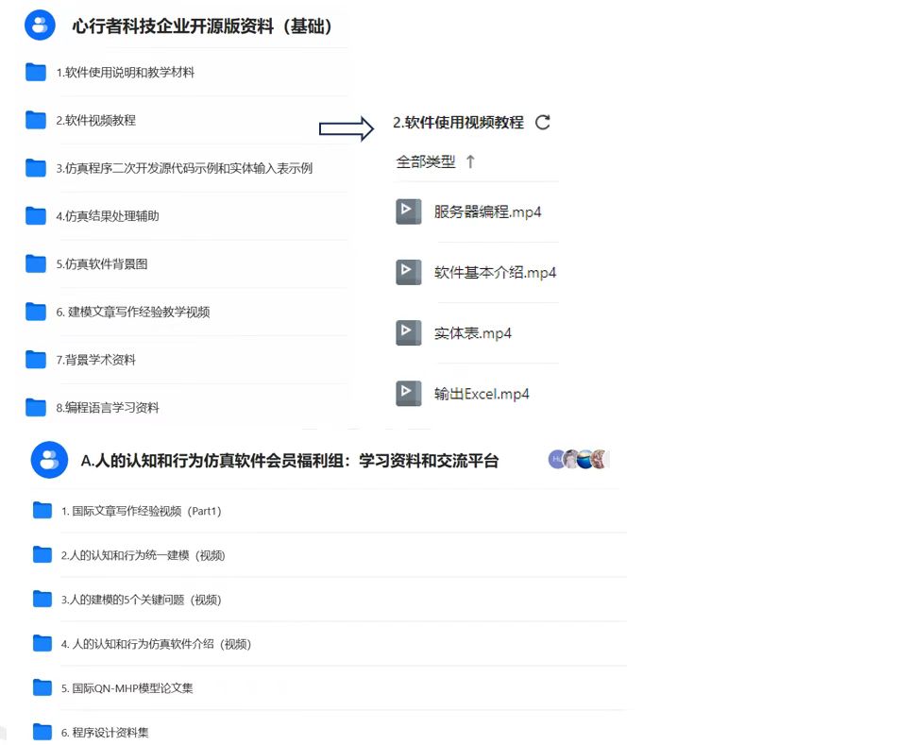Screen dimensions: 897x745
Task: Click the group avatar icon beside A.人的认知和行为仿真软件会员福利组
Action: coord(49,460)
